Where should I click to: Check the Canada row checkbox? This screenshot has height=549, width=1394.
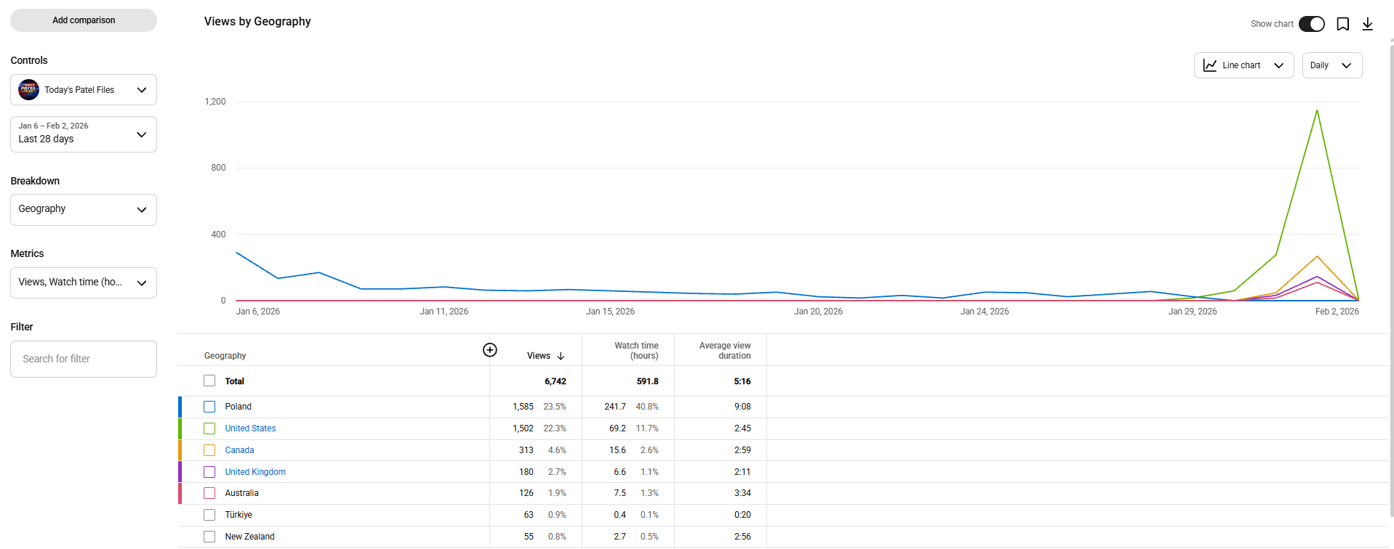209,450
